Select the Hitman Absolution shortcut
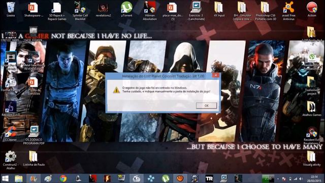This screenshot has height=183, width=325. tap(150, 11)
